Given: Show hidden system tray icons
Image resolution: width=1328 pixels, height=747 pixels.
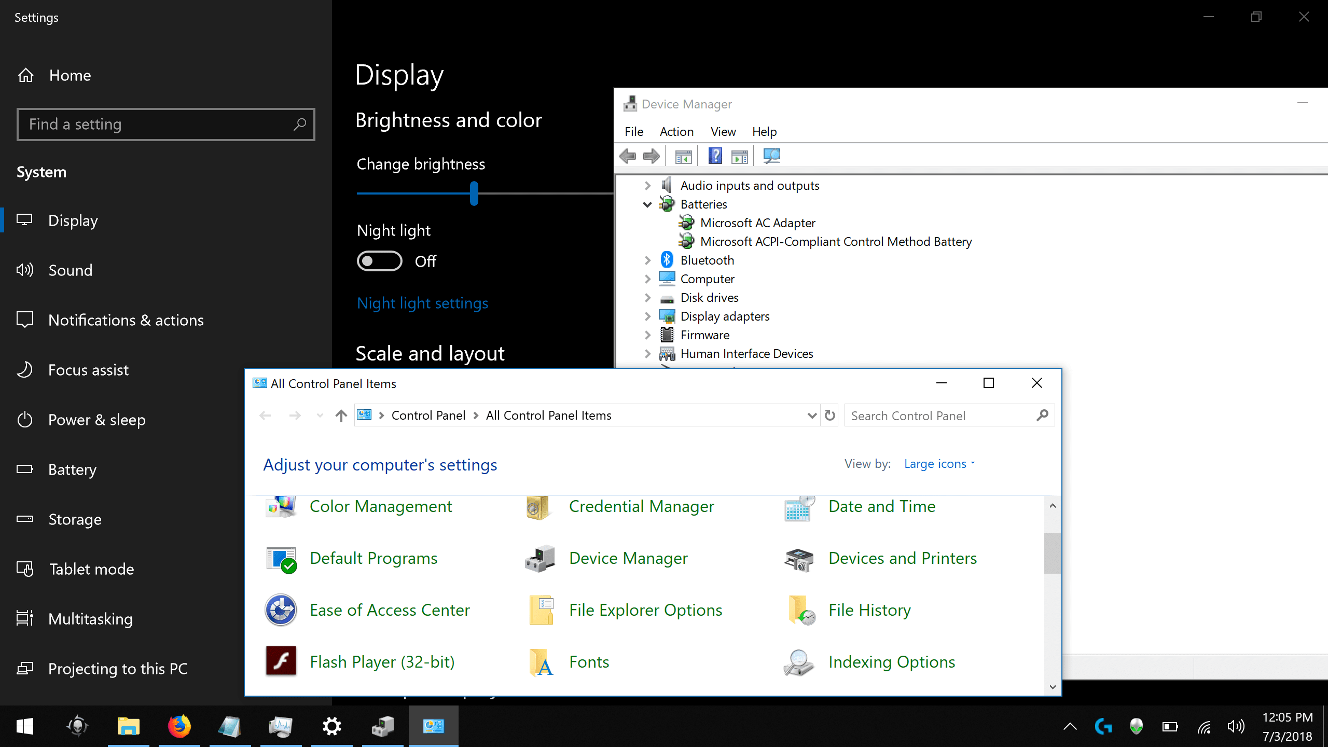Looking at the screenshot, I should point(1070,727).
